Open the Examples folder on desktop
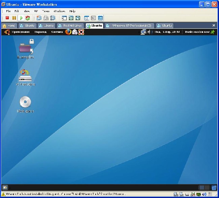Viewport: 219px width, 198px height. coord(26,49)
